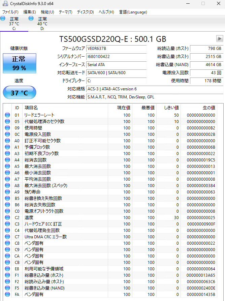
Task: Click the status icon for row 09 使用時間
Action: coord(7,128)
